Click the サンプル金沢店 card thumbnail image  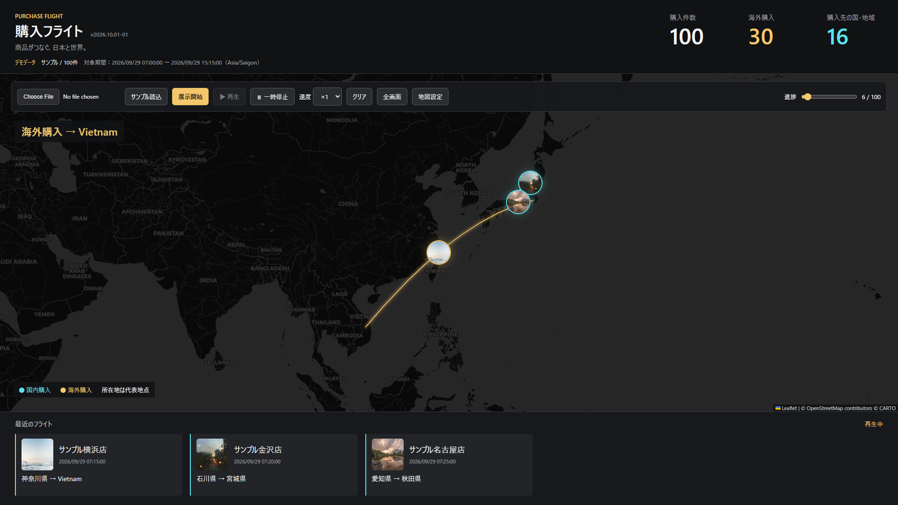(x=212, y=454)
